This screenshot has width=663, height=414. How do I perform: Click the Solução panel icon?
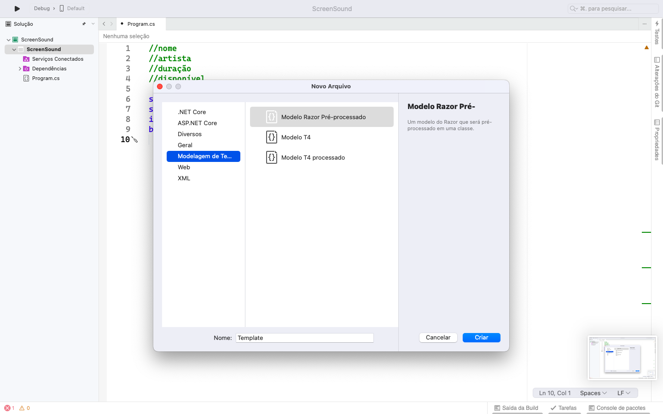pyautogui.click(x=8, y=24)
